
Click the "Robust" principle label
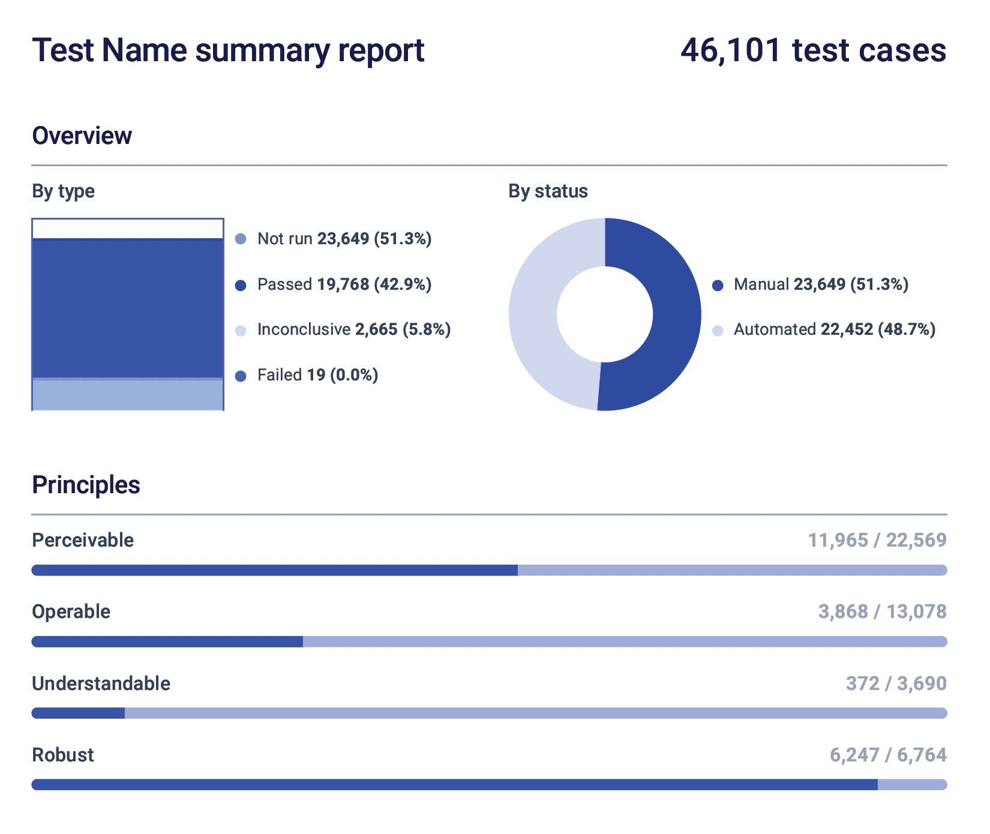[62, 755]
